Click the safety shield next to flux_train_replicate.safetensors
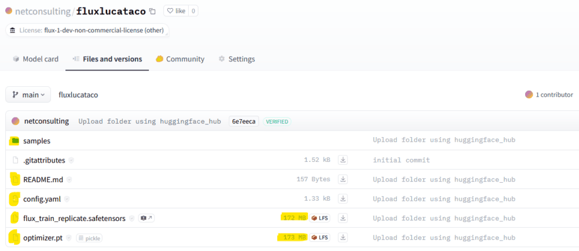The image size is (579, 251). pos(131,219)
